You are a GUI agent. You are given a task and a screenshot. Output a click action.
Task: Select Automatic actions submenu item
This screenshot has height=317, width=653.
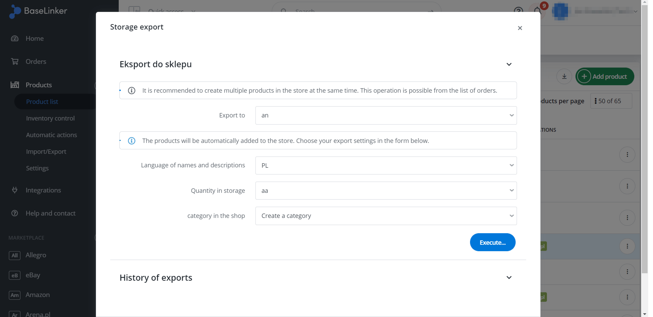tap(51, 135)
